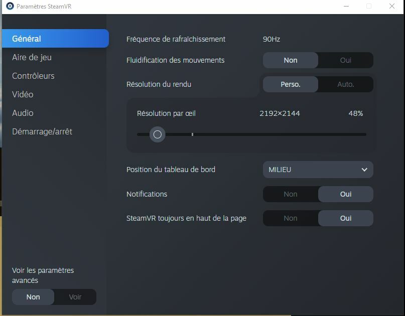
Task: Click the Fréquence de rafraîchissement label
Action: pos(176,39)
